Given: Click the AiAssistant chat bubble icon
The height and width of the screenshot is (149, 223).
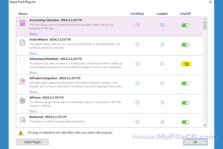Looking at the screenshot, I should [x=22, y=62].
